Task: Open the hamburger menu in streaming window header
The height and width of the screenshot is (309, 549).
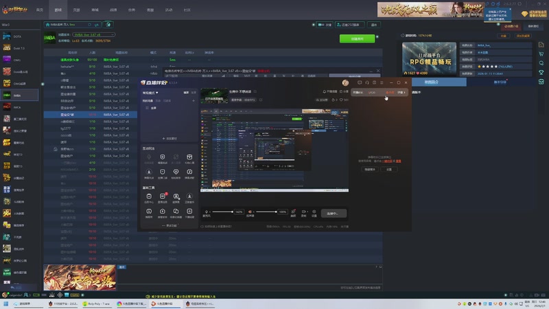Action: (x=382, y=82)
